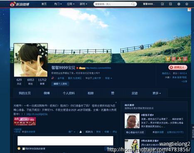Open the messages envelope icon in header
194x153 pixels.
click(170, 4)
